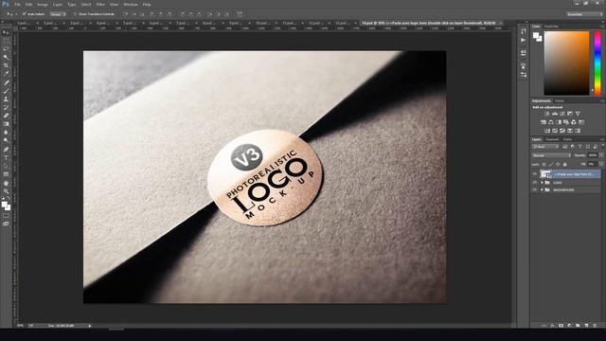Toggle the Auto-Select checkbox

point(24,14)
